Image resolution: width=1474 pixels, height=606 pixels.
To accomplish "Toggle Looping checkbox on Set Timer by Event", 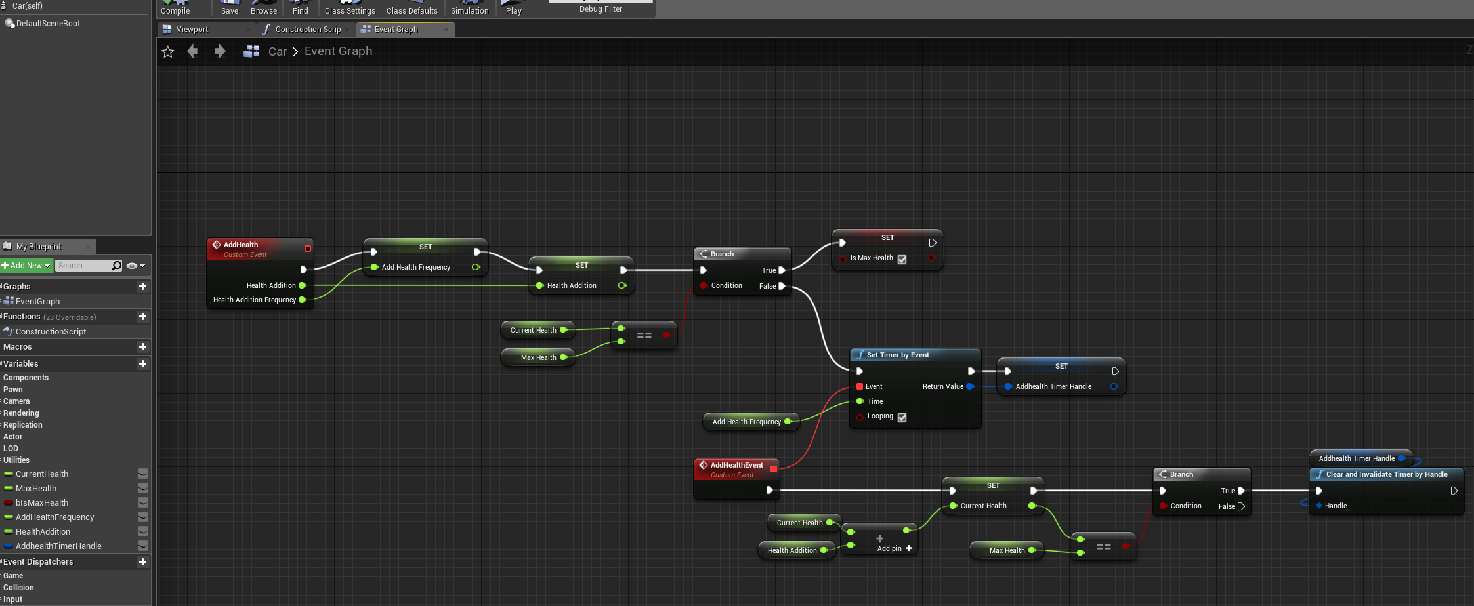I will (x=902, y=418).
